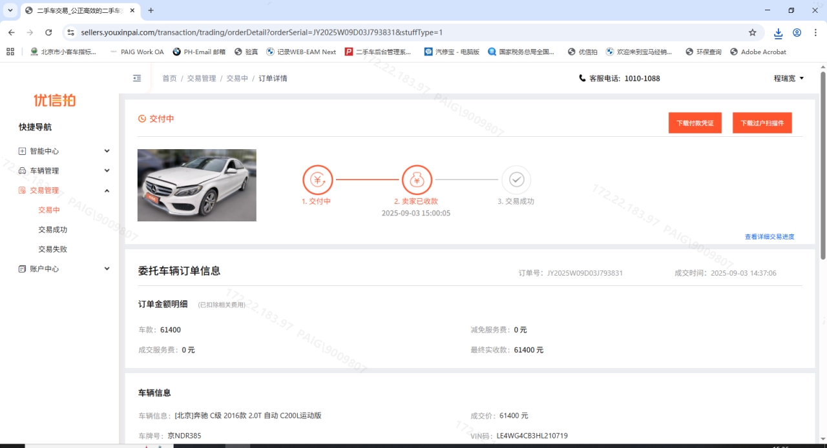Select 交易失败 in the sidebar
The height and width of the screenshot is (448, 827).
pyautogui.click(x=52, y=249)
